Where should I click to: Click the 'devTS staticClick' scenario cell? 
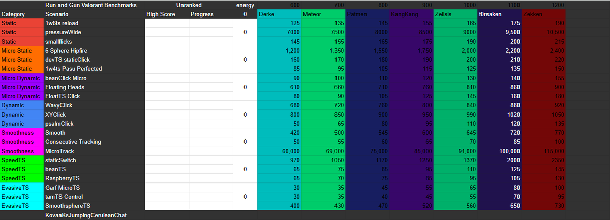click(x=94, y=59)
